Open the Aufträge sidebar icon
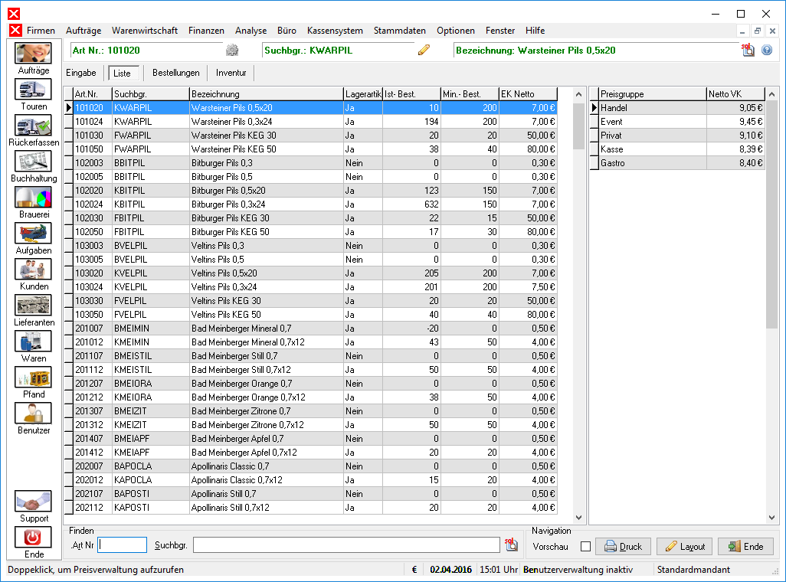 [33, 53]
